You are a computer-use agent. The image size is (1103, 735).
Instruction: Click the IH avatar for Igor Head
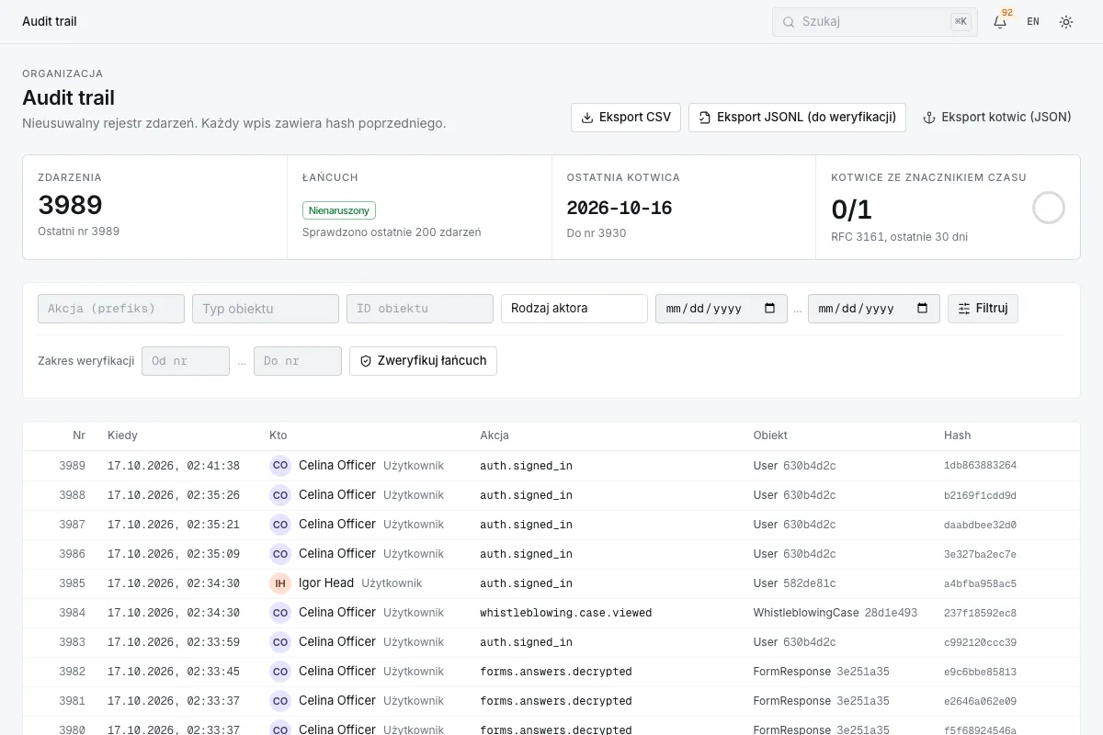point(280,583)
